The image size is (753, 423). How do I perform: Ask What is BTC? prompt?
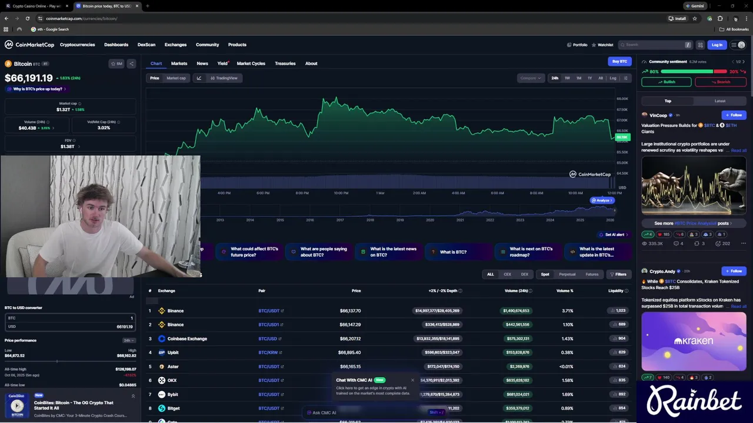458,252
